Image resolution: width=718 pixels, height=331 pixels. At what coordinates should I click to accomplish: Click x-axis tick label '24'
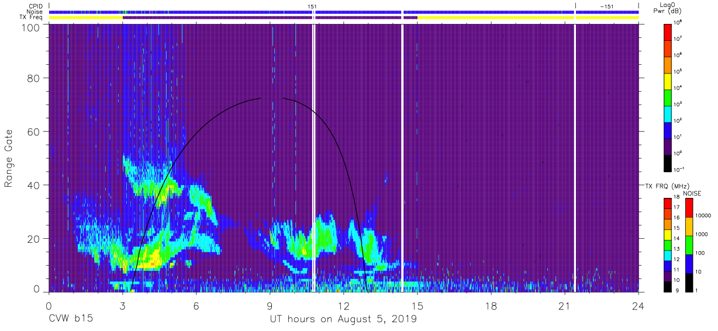(x=638, y=306)
